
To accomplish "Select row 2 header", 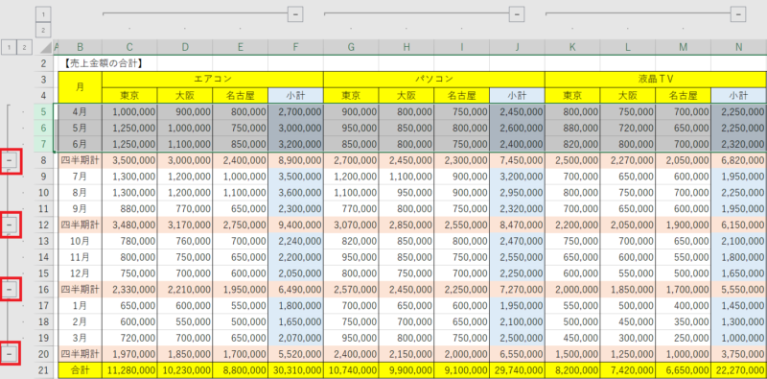I will tap(44, 63).
